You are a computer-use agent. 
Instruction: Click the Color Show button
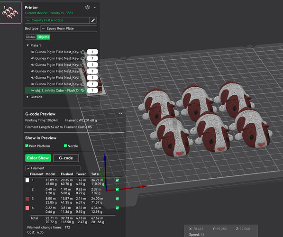[38, 158]
